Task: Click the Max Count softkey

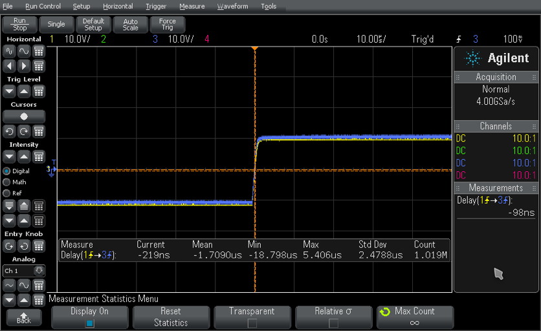Action: (415, 317)
